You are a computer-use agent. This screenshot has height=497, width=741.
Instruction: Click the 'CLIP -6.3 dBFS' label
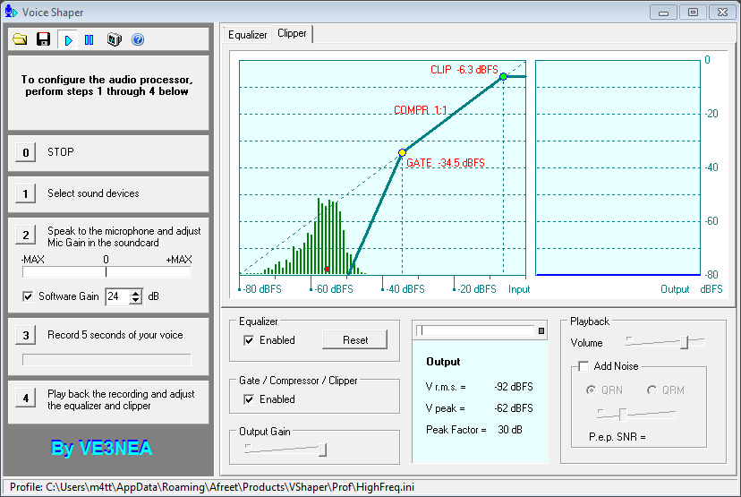point(464,70)
